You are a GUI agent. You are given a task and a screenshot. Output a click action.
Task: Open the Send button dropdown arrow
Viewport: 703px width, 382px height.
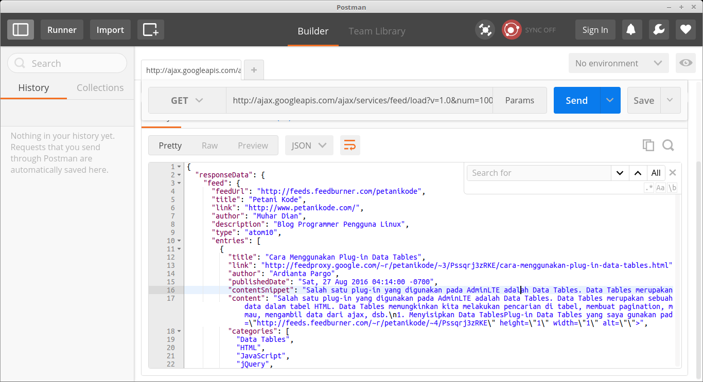[610, 100]
